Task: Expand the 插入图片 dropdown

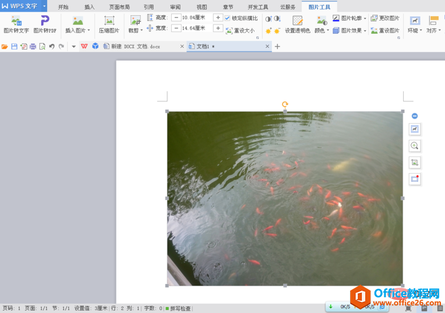Action: 89,30
